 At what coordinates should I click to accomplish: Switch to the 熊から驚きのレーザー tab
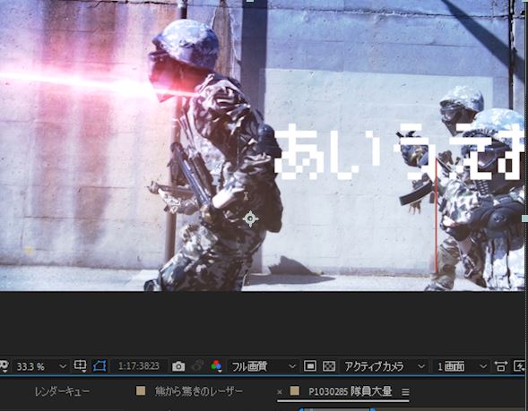coord(198,391)
